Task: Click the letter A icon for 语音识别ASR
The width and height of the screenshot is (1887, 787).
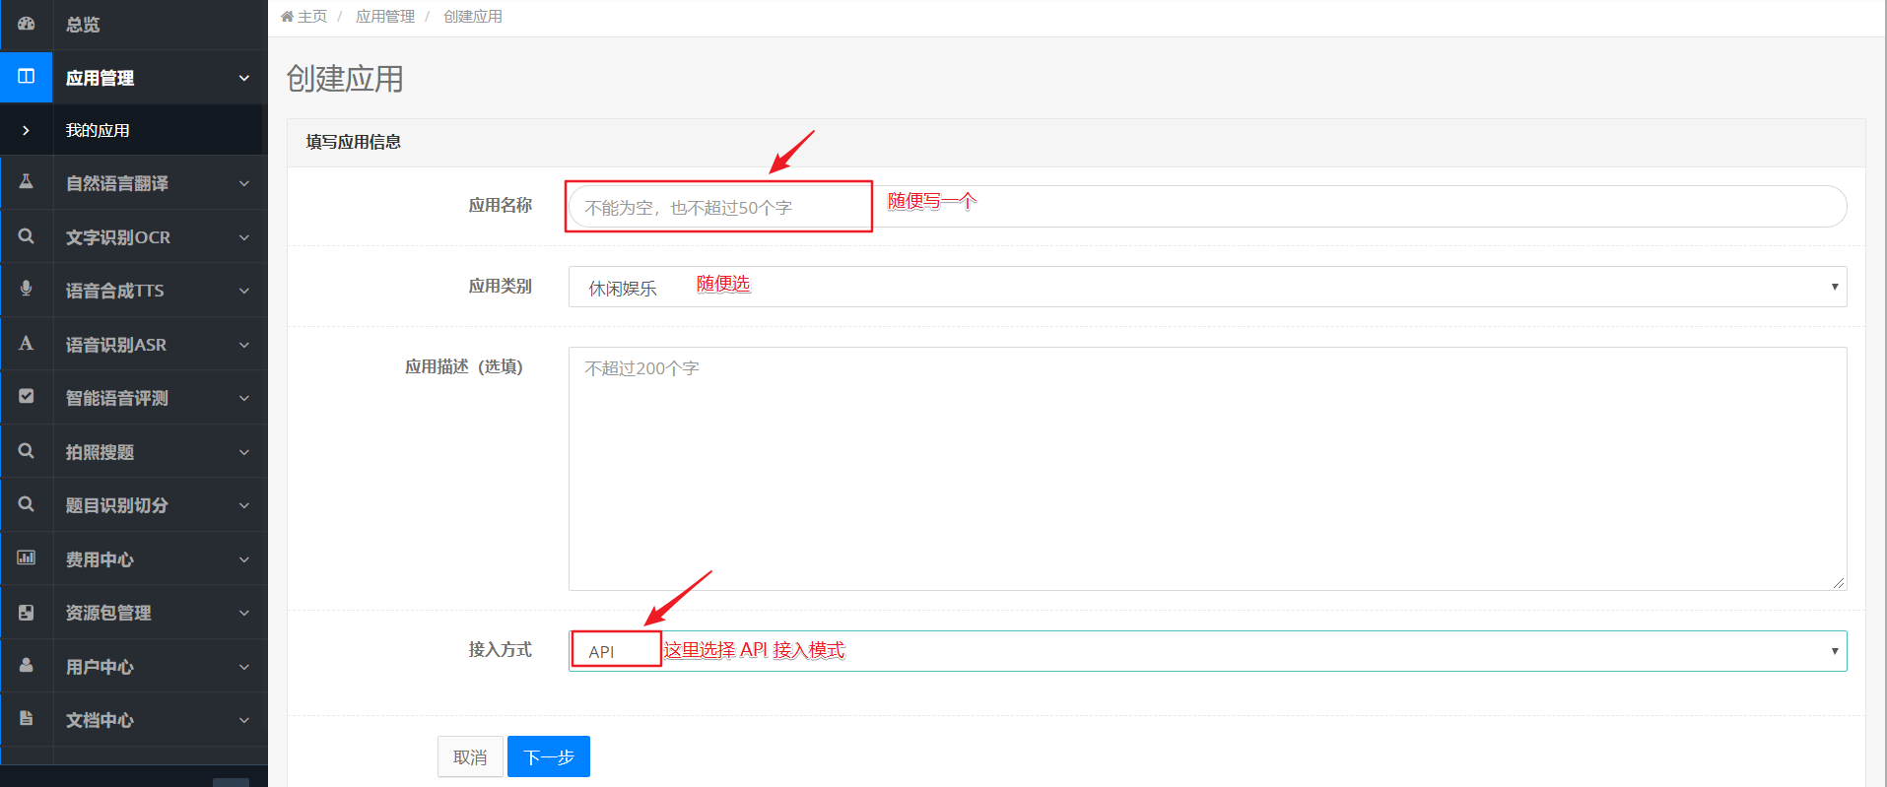Action: [x=27, y=344]
